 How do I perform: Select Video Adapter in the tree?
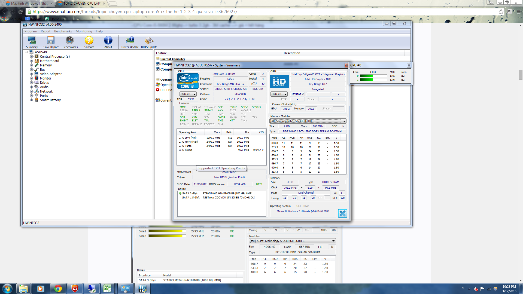tap(51, 74)
